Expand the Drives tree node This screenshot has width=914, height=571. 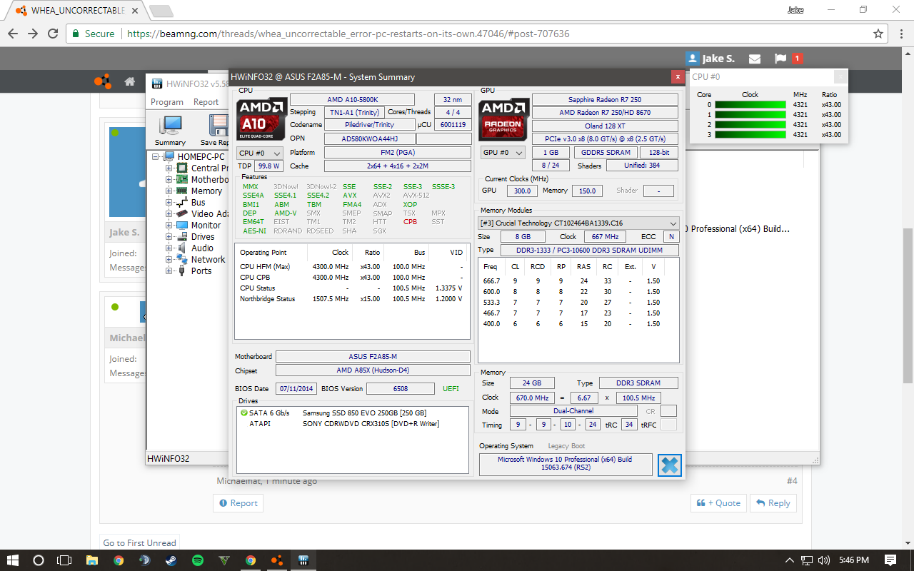pyautogui.click(x=169, y=236)
